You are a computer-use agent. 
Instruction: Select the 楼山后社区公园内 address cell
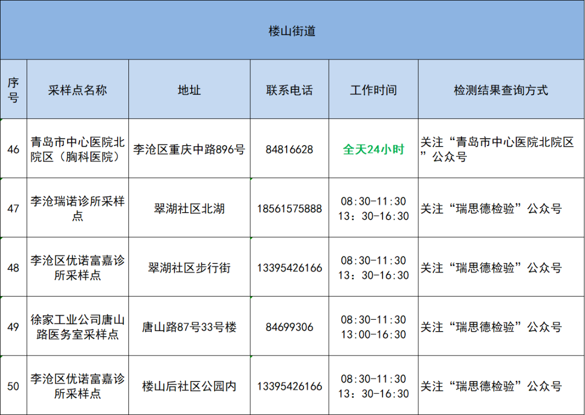189,386
